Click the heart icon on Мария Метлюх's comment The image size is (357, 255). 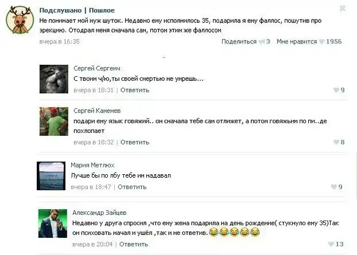(x=333, y=187)
